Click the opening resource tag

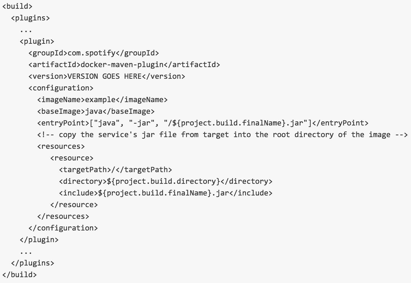pos(72,158)
